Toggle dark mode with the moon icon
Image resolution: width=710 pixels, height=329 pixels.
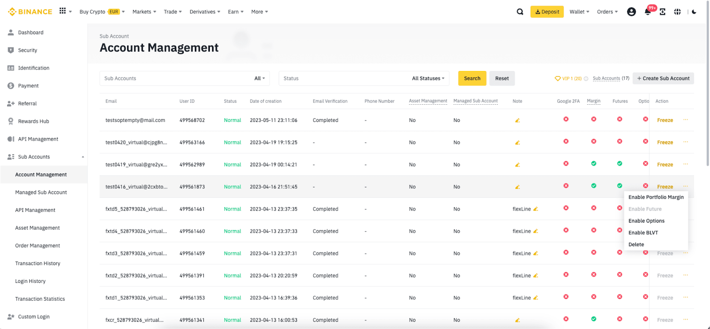click(694, 12)
